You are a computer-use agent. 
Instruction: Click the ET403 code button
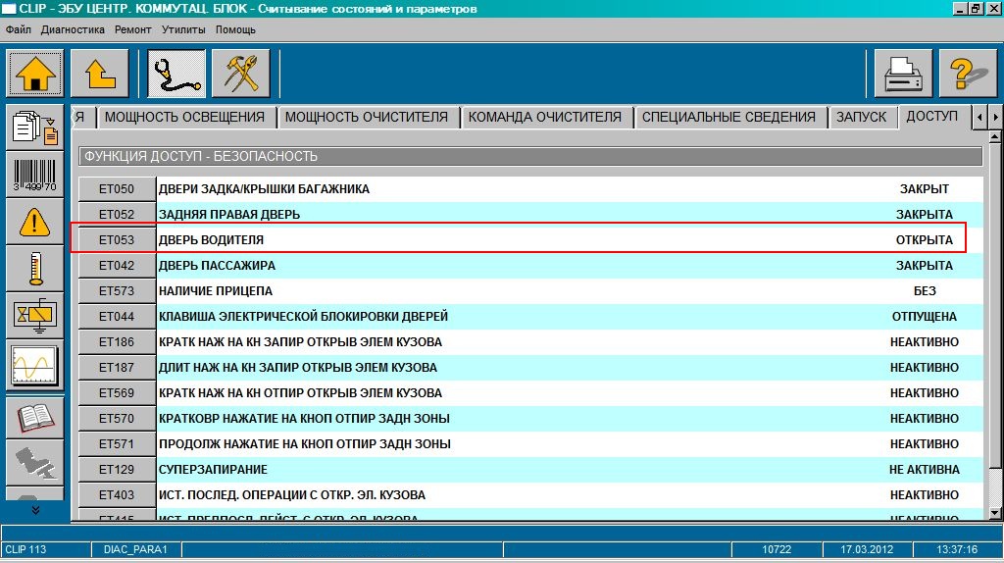point(117,495)
